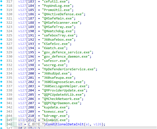Select string "wscreg.exe"
157x129 pixels.
[x=54, y=65]
